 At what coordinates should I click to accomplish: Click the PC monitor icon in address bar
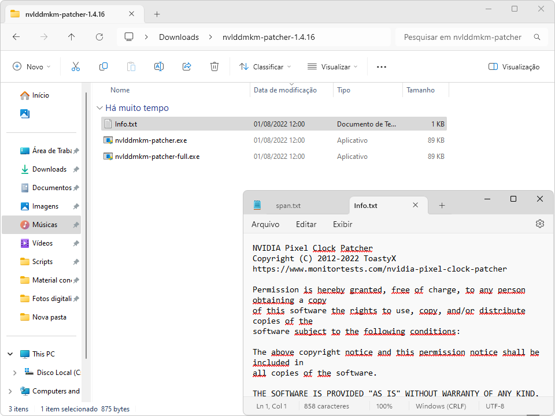click(x=129, y=37)
